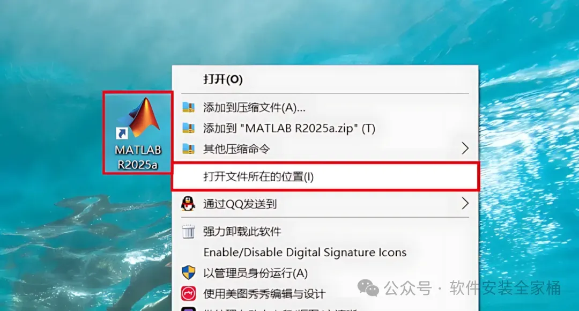Screen dimensions: 579x311
Task: Click the archive icon beside 其他压缩命令
Action: (x=188, y=149)
